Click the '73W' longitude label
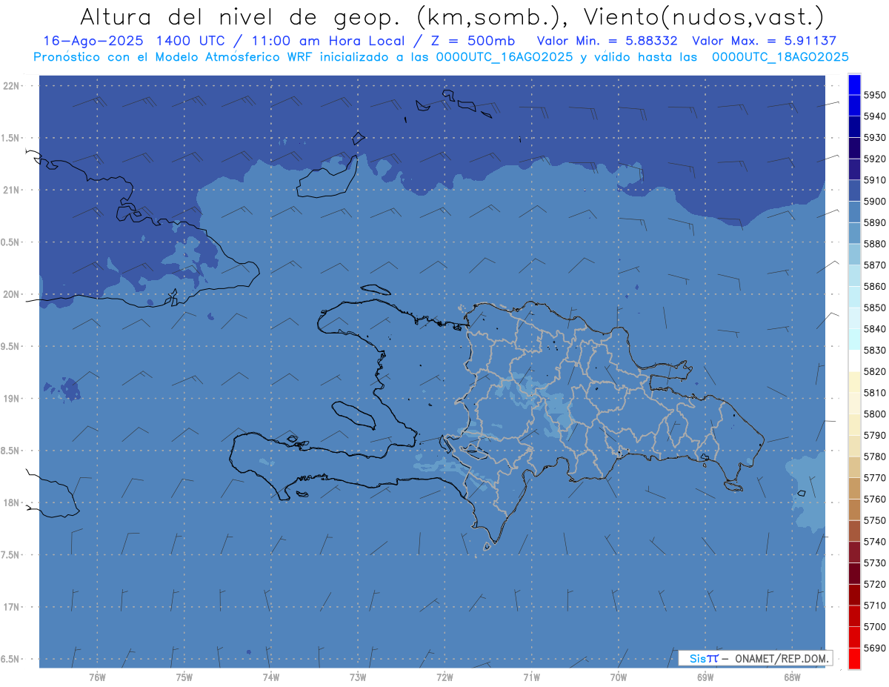This screenshot has height=687, width=889. [x=357, y=677]
